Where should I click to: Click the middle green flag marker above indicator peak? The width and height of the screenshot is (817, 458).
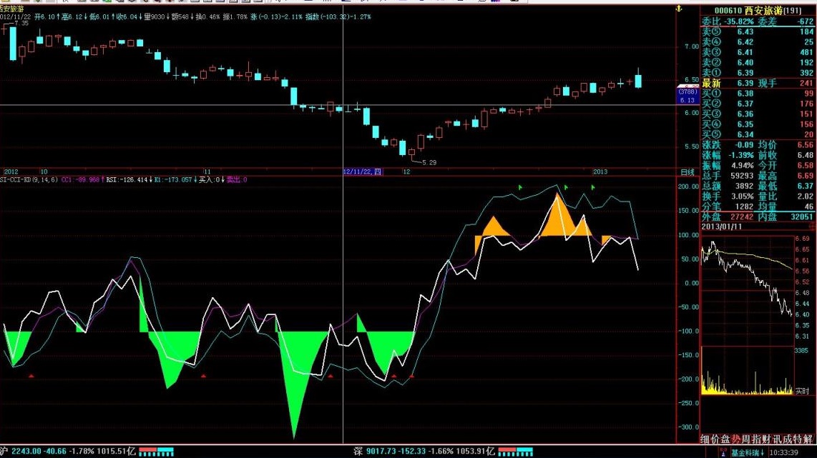pyautogui.click(x=566, y=186)
